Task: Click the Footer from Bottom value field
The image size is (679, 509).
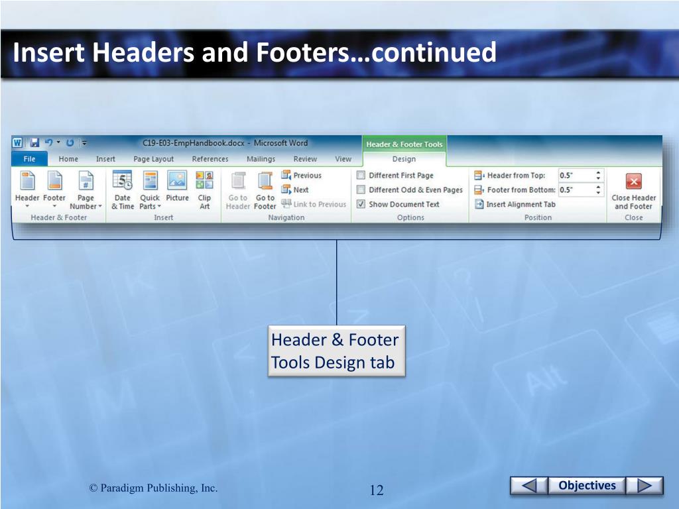Action: [576, 190]
